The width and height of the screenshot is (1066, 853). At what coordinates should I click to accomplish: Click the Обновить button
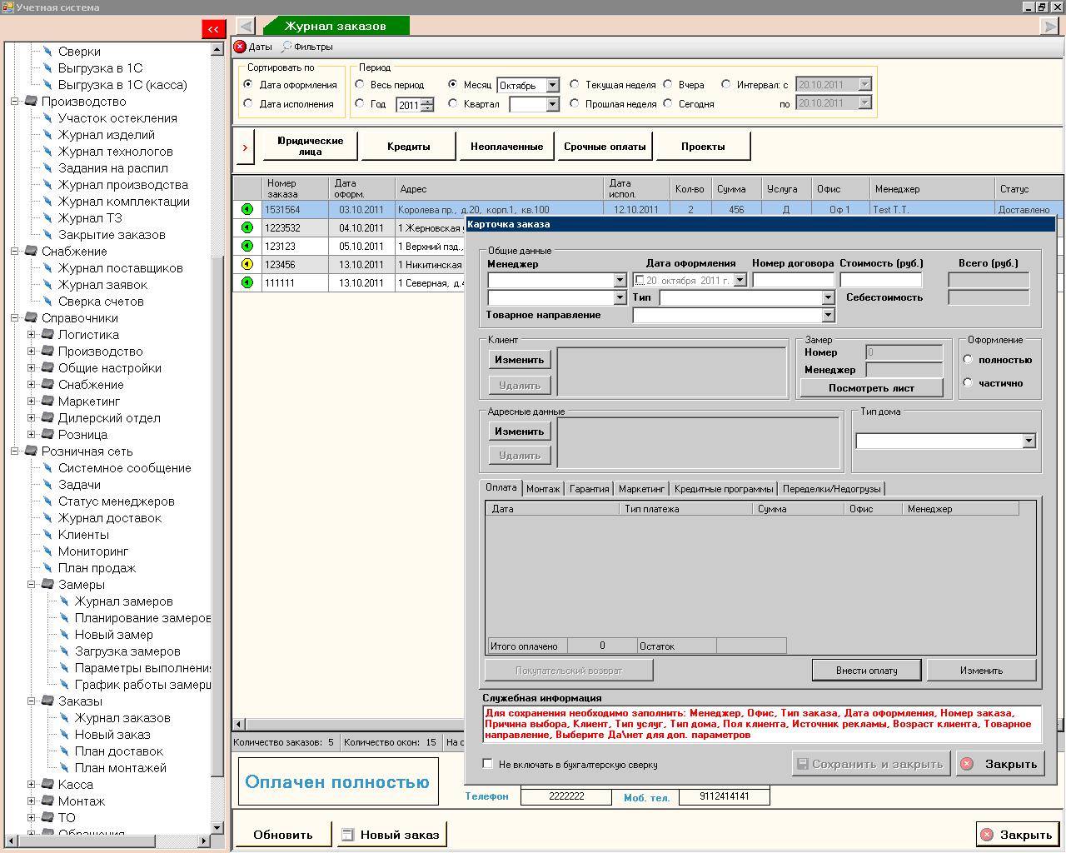pos(283,833)
